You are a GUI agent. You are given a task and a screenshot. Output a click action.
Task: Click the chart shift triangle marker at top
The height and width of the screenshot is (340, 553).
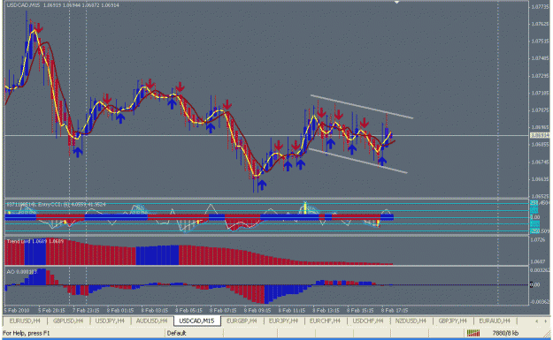396,3
